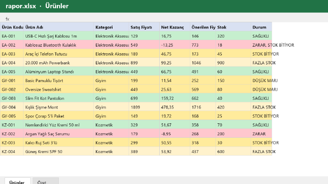Click the GY-002 code cell
Viewport: 328px width, 184px height.
pyautogui.click(x=12, y=89)
